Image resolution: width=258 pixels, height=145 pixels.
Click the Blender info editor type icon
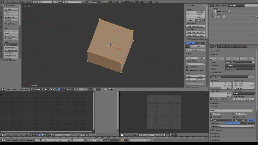[x=3, y=2]
